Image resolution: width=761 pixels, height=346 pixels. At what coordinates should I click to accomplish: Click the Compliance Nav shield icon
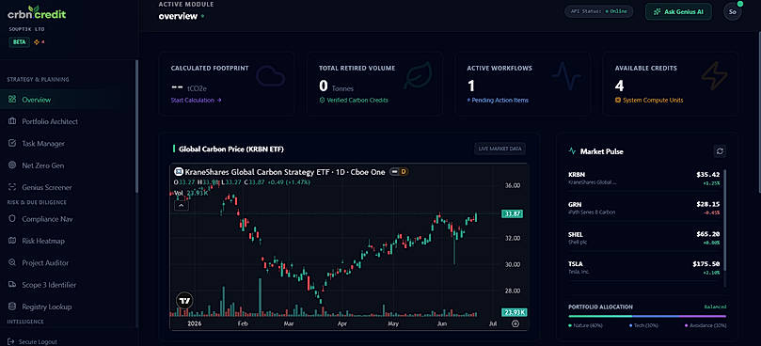click(12, 219)
